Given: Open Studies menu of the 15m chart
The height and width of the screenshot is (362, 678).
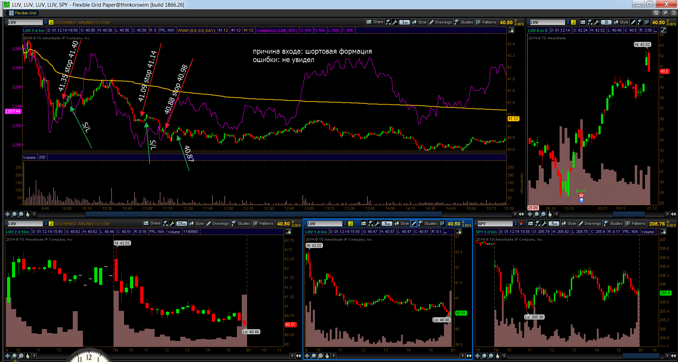Looking at the screenshot, I should coord(241,223).
